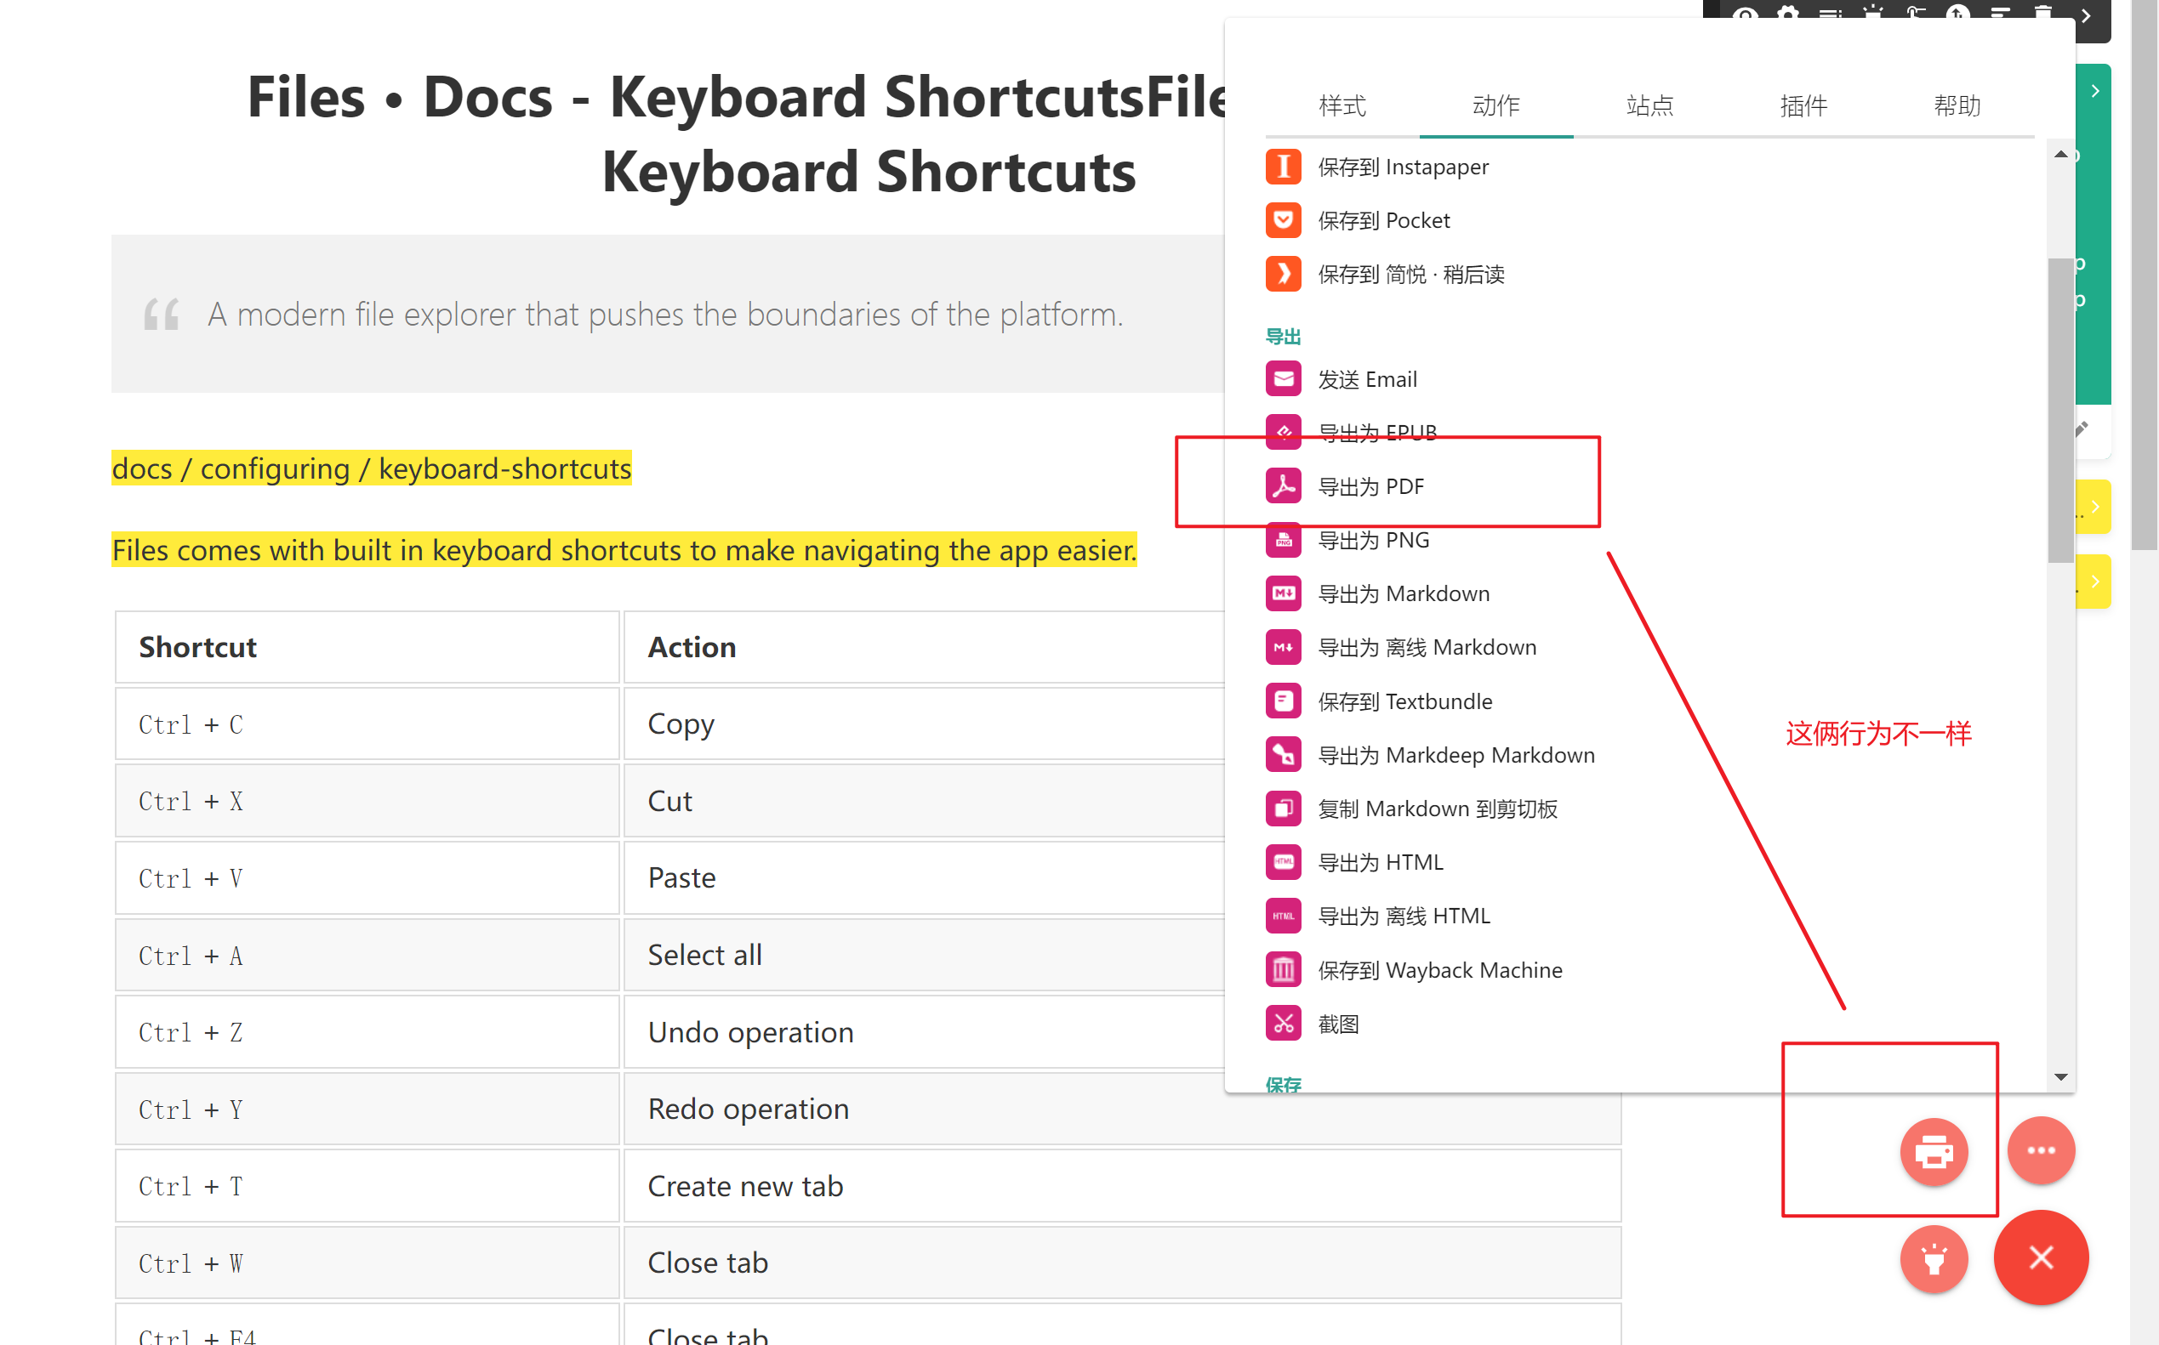Click the Pocket save icon
2159x1345 pixels.
coord(1283,219)
